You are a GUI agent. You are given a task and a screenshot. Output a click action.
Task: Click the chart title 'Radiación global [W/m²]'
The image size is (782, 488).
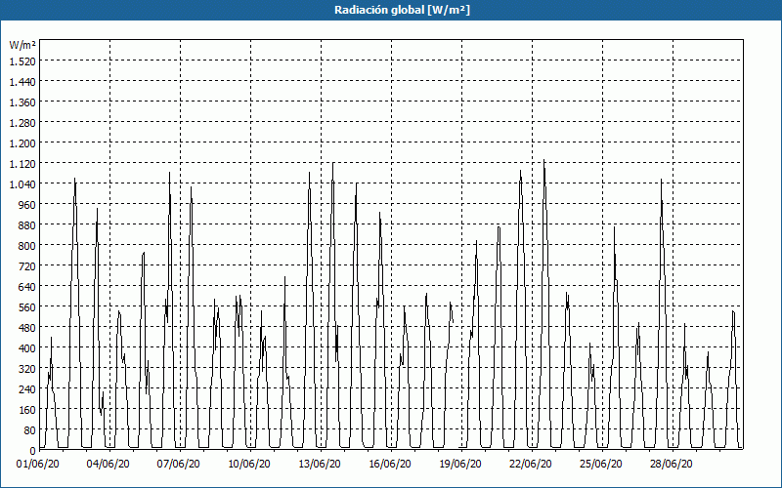(x=402, y=10)
